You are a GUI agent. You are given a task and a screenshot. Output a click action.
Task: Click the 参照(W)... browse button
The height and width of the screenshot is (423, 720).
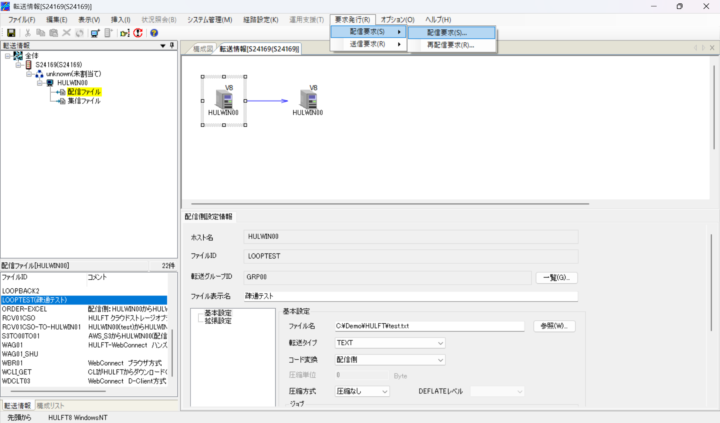tap(554, 326)
